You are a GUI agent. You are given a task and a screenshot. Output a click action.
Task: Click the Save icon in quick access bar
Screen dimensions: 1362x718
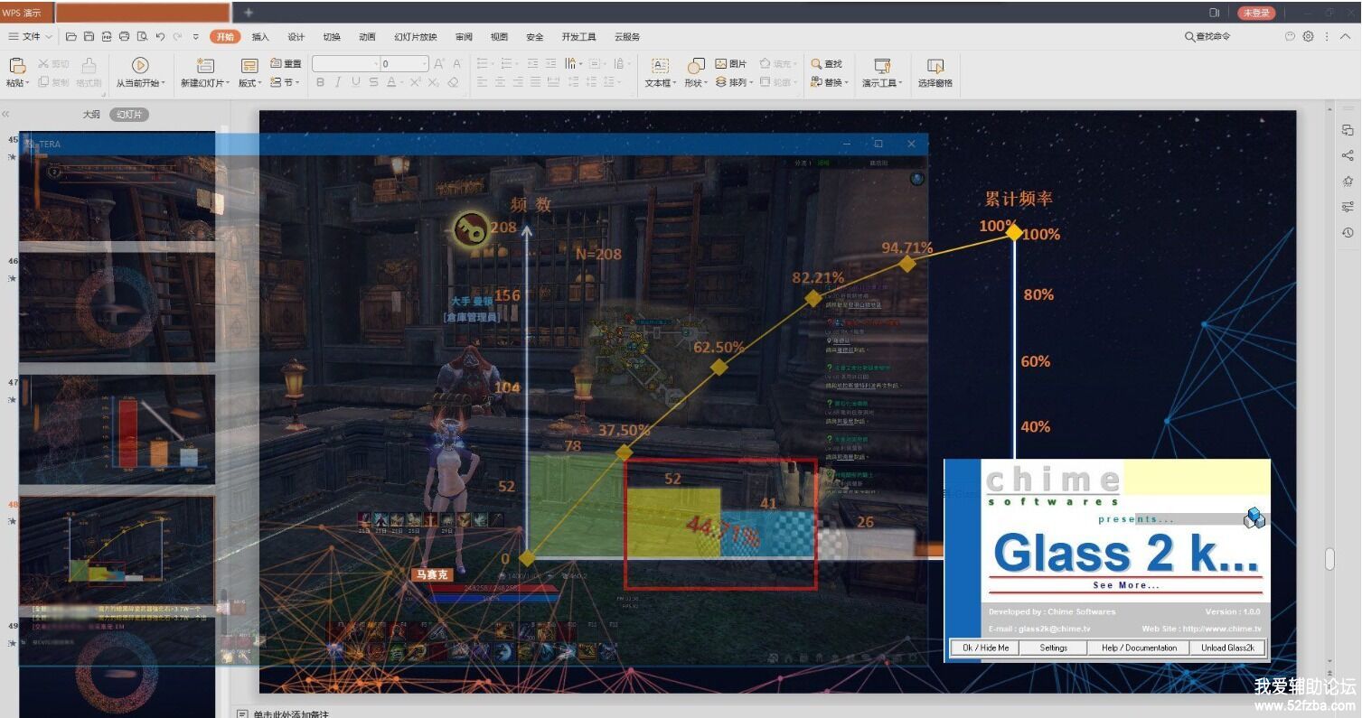coord(89,37)
